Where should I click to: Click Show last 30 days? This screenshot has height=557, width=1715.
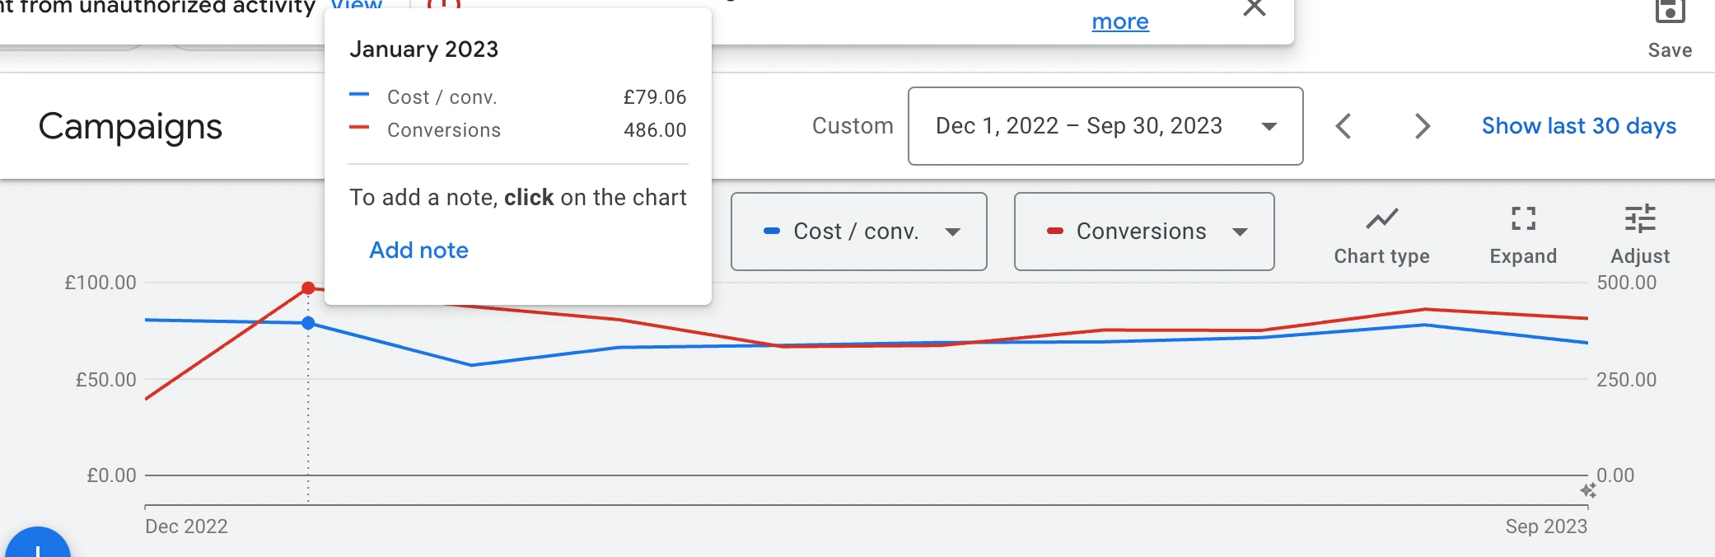(x=1578, y=126)
